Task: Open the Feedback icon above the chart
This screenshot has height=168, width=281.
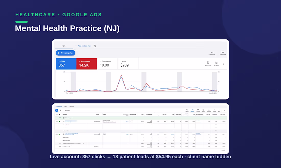Action: click(223, 52)
